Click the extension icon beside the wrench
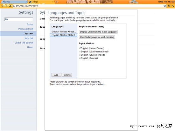 point(169,6)
